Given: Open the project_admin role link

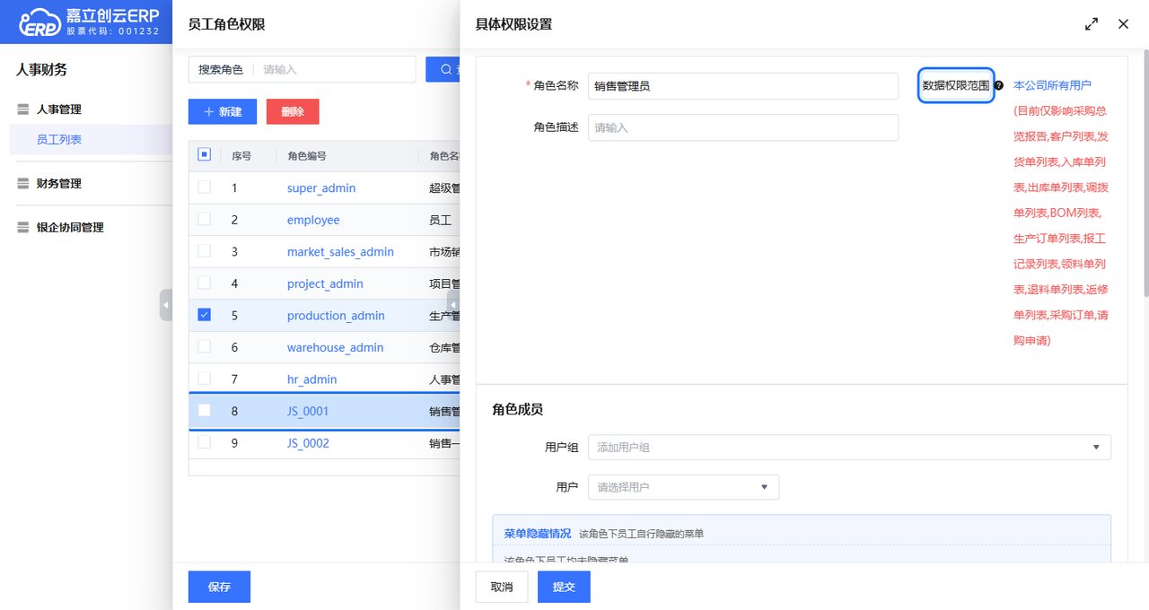Looking at the screenshot, I should point(325,283).
